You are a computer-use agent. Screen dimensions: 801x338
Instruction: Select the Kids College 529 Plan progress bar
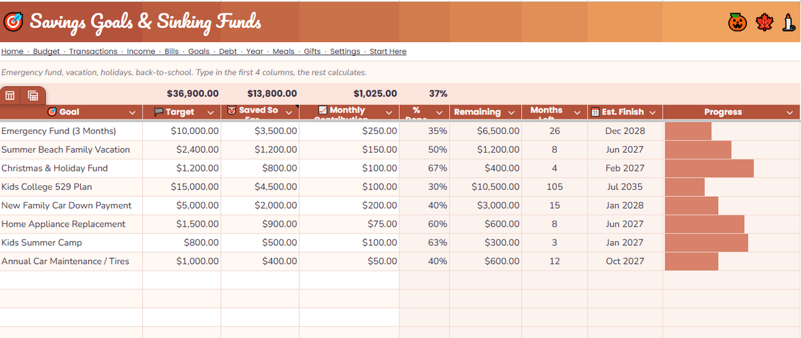tap(685, 187)
